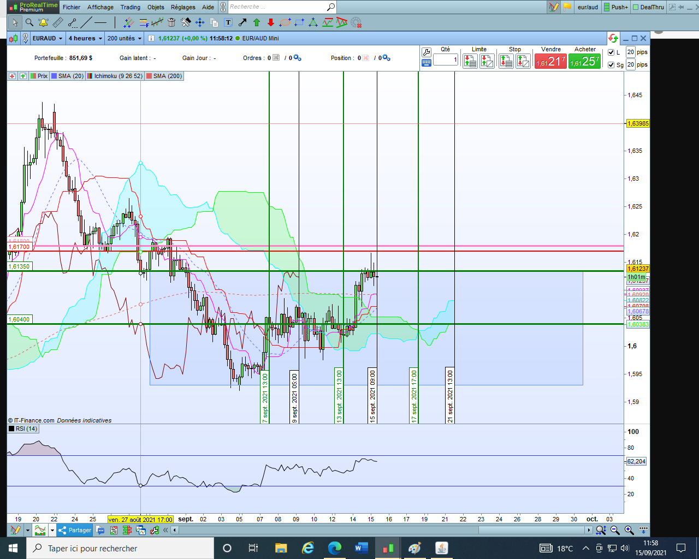Open the Trading menu
This screenshot has width=699, height=559.
point(130,7)
